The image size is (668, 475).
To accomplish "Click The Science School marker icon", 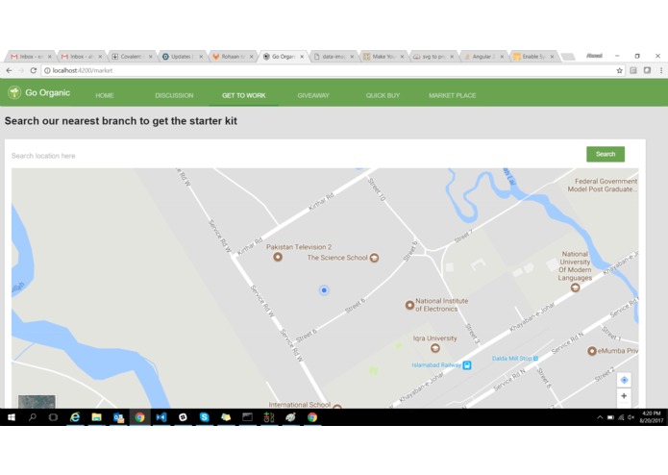I will (x=374, y=258).
